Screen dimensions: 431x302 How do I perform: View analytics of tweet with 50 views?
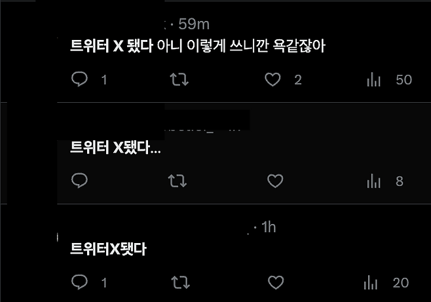tap(373, 80)
